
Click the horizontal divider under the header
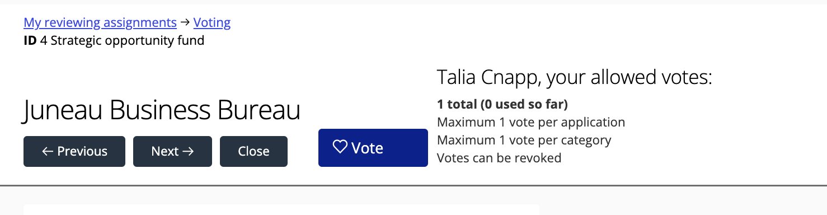(413, 185)
